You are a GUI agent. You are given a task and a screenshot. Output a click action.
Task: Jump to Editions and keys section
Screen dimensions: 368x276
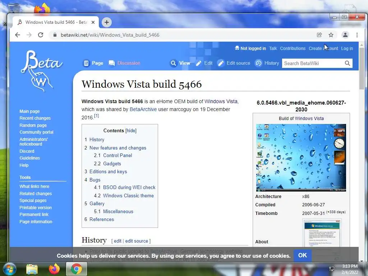(106, 171)
